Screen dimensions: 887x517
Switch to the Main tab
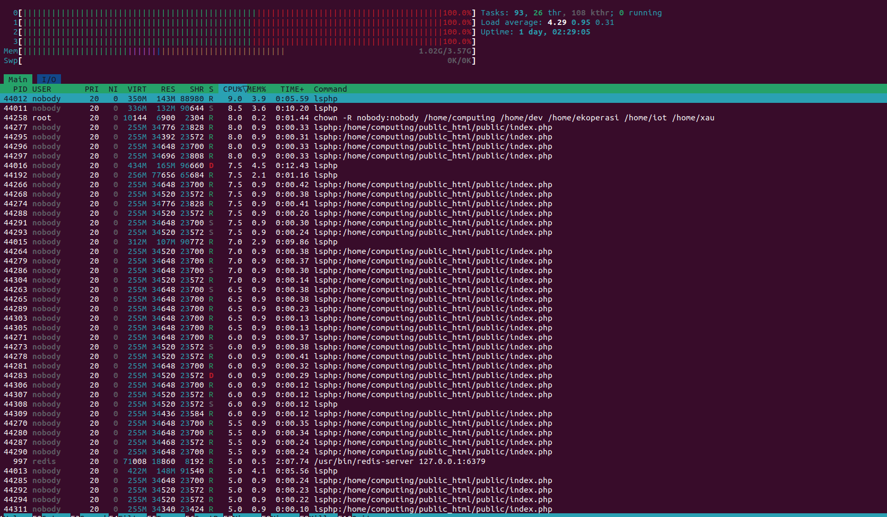17,78
